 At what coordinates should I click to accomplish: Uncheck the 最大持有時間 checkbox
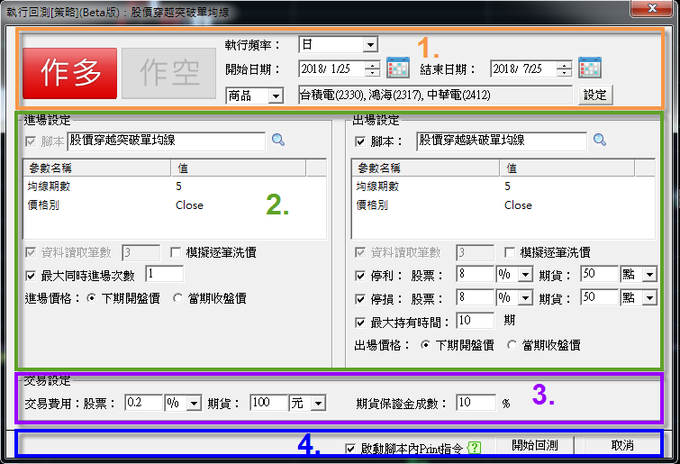pos(360,323)
